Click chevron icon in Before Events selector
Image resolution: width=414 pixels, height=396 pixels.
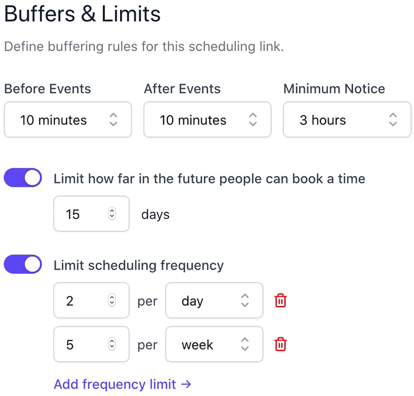click(x=113, y=120)
